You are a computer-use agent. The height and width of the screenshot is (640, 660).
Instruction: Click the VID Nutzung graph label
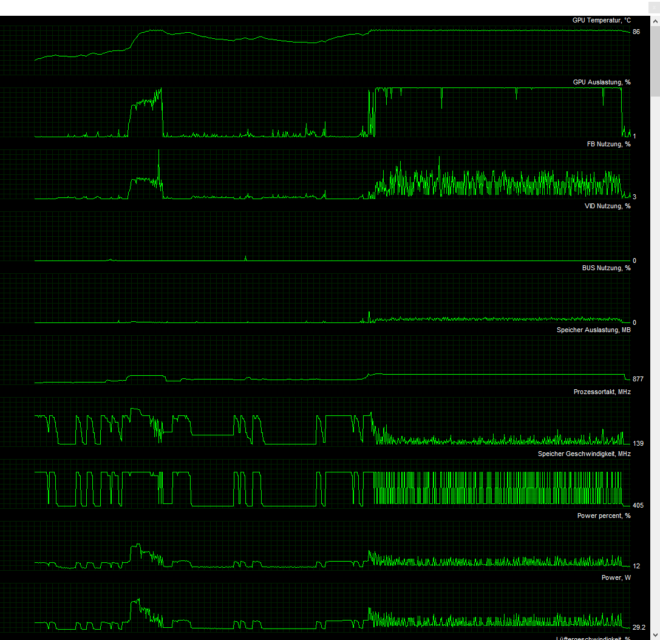607,206
